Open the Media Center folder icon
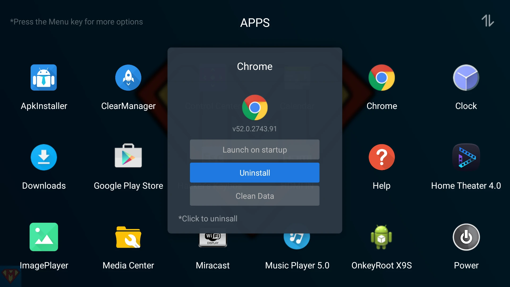The image size is (510, 287). click(128, 237)
